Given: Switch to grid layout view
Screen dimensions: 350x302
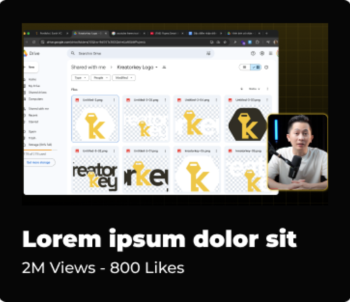Looking at the screenshot, I should tap(256, 67).
